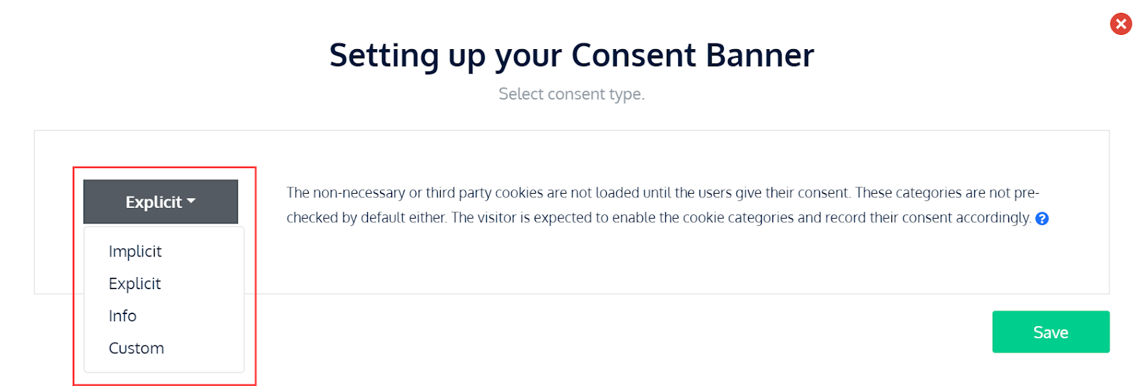Pick the Info consent type option
Viewport: 1141px width, 386px height.
point(123,315)
